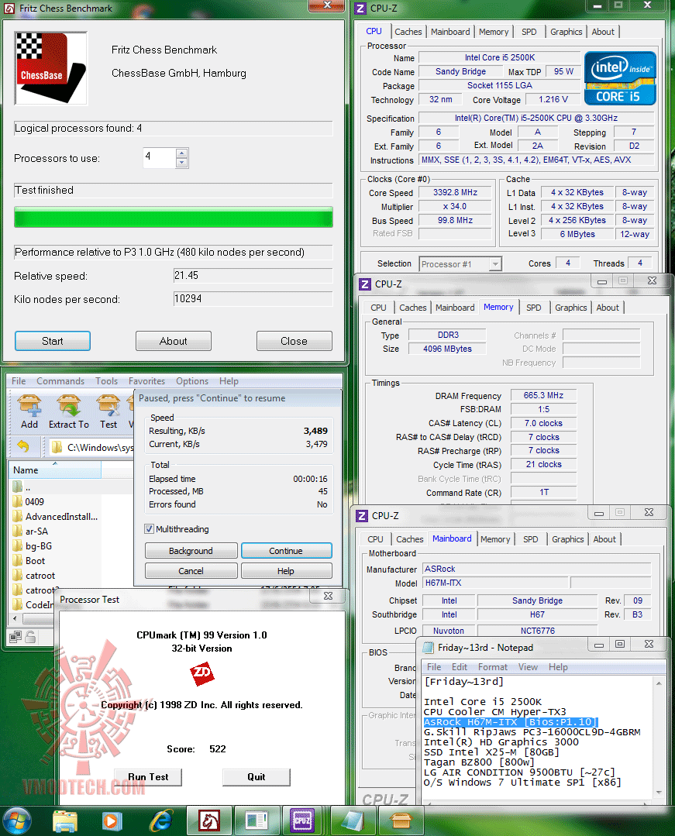Click the Add icon in WinRAR toolbar
Image resolution: width=675 pixels, height=836 pixels.
[29, 411]
